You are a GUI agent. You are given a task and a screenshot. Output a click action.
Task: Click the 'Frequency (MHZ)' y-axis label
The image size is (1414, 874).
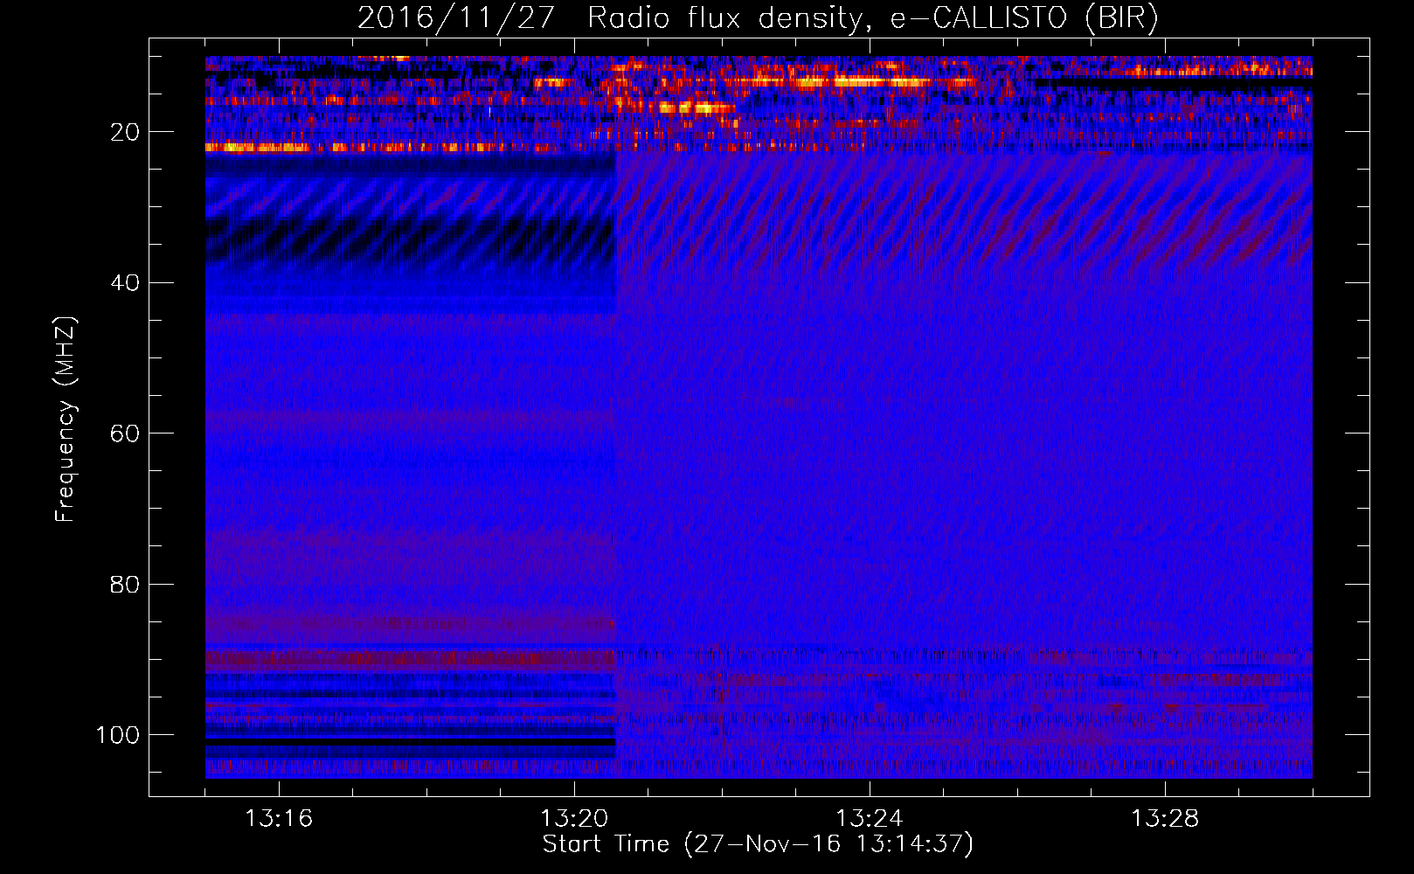pos(66,420)
